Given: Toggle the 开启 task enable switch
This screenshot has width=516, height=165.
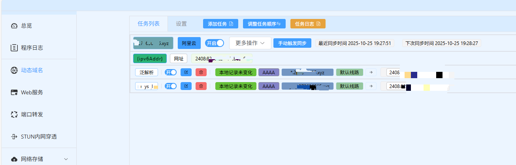Looking at the screenshot, I should tap(215, 43).
